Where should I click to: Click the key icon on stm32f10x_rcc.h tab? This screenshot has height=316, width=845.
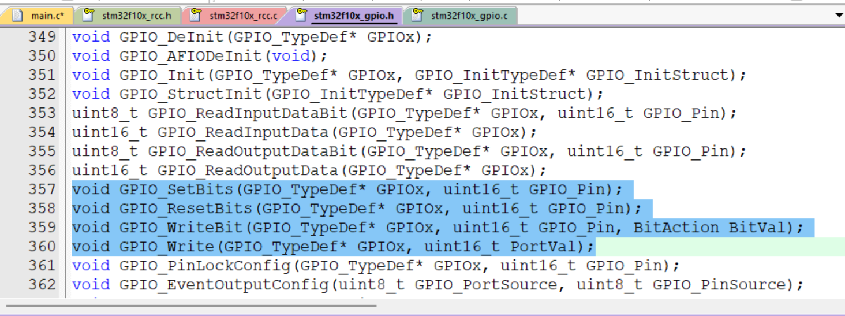[x=88, y=15]
